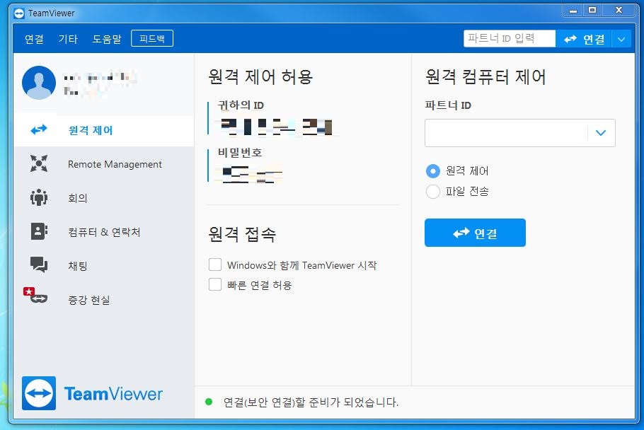644x430 pixels.
Task: Go to the 회의 sidebar tab
Action: (x=78, y=198)
